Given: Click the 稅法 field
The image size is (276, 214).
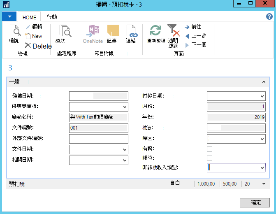Looking at the screenshot, I should pyautogui.click(x=236, y=128).
